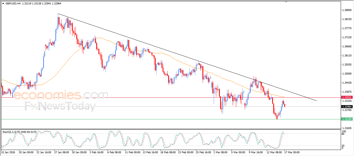Select the current price label 1.32964
354x156 pixels.
click(347, 106)
